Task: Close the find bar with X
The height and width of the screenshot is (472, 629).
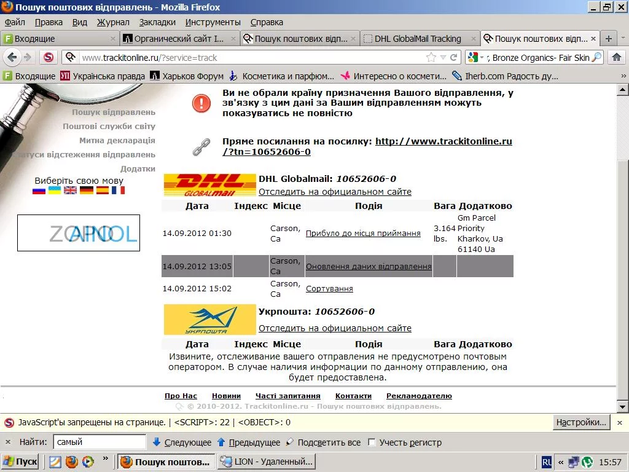Action: 8,442
